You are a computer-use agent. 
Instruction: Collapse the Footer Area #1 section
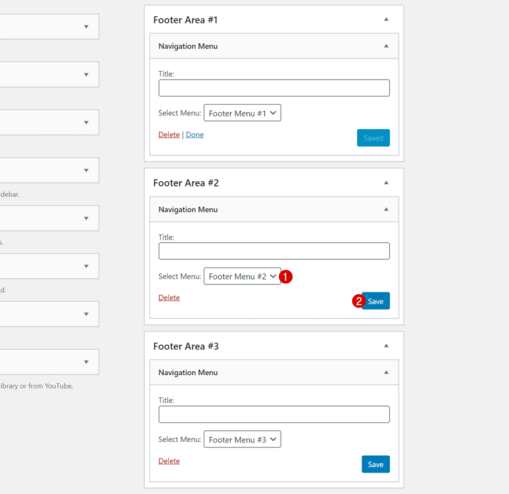[x=386, y=19]
